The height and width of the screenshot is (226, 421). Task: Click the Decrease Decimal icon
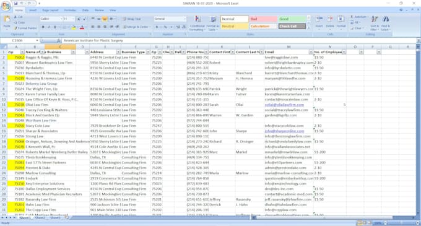(184, 27)
